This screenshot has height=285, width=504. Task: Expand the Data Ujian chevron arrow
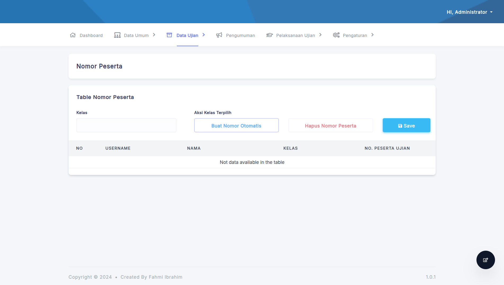click(204, 35)
